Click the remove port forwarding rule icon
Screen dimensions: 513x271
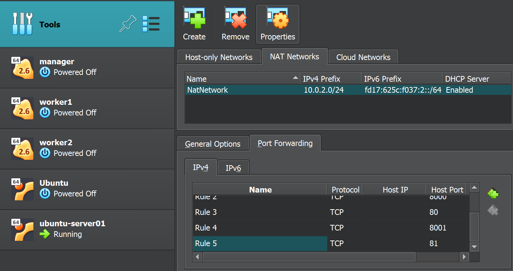493,211
